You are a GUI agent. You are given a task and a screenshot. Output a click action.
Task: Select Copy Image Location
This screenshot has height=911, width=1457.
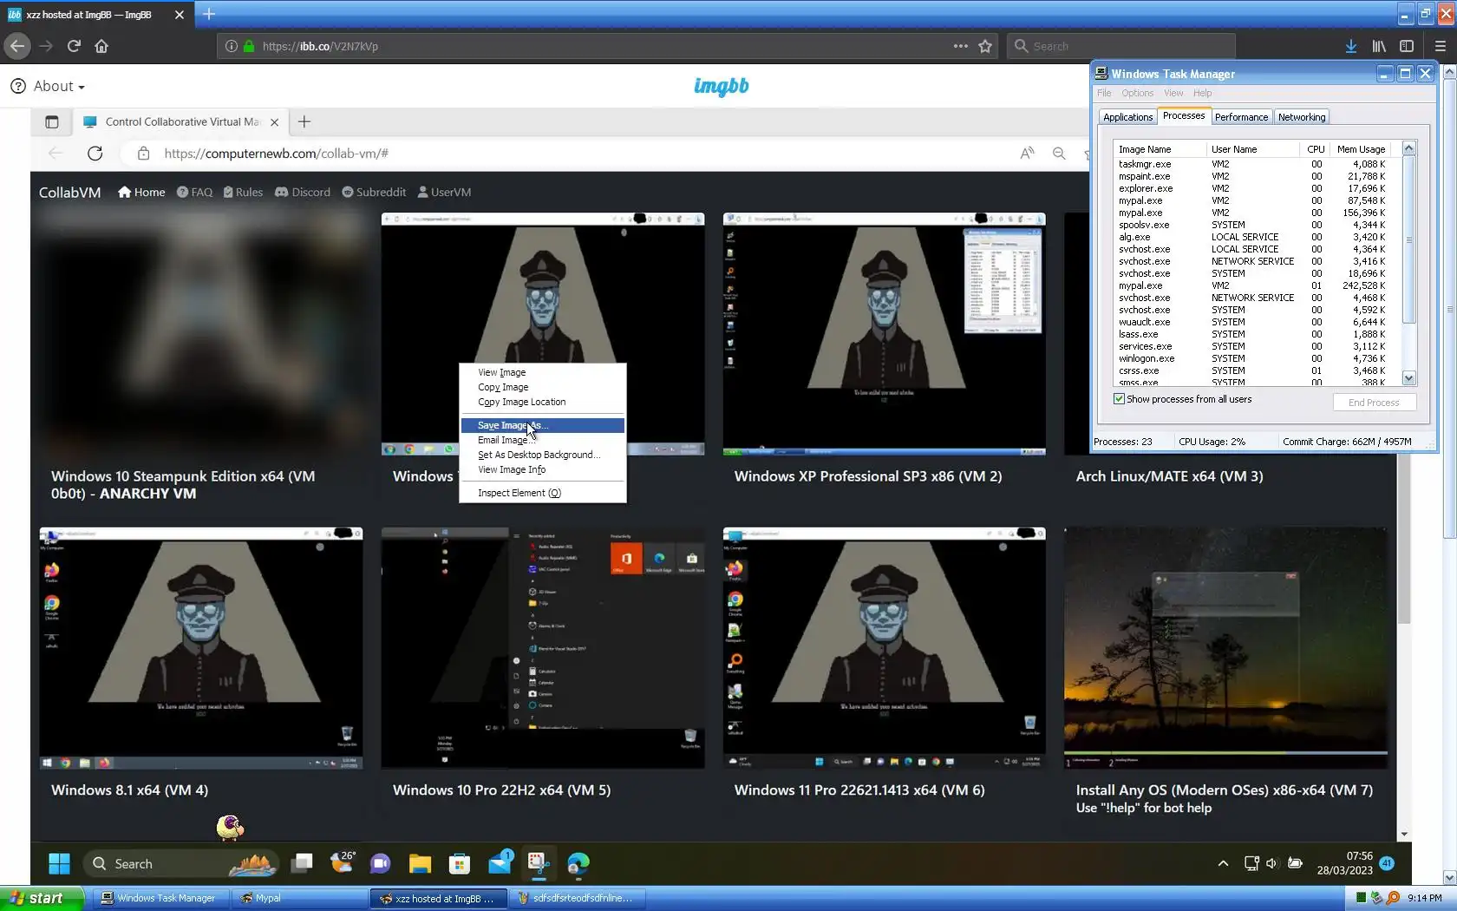[542, 402]
